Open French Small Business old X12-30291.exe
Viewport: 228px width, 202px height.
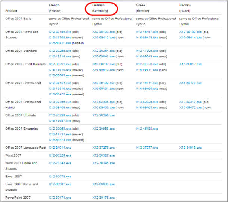[60, 64]
